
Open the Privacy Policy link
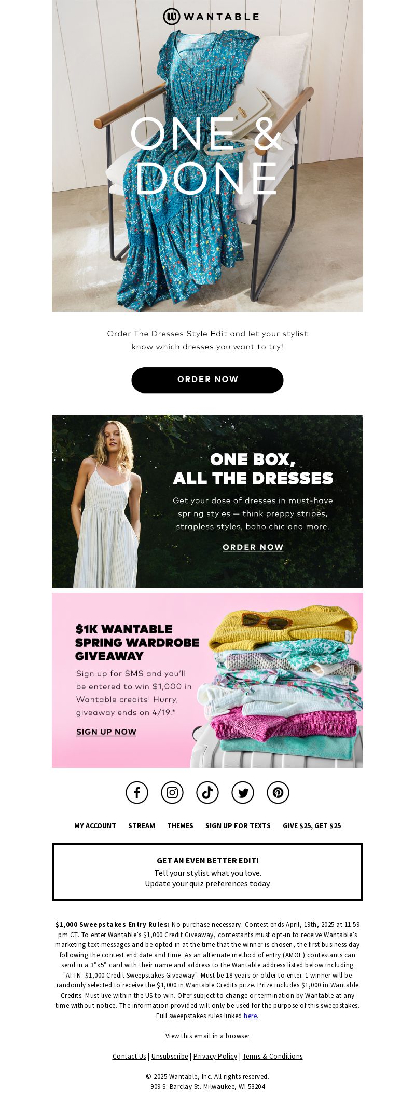(x=215, y=1056)
